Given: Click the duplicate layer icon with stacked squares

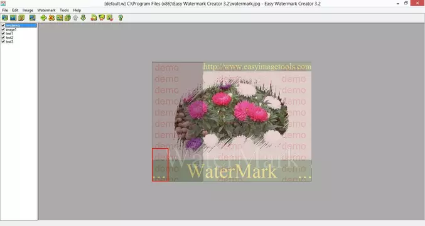Looking at the screenshot, I should coord(68,18).
